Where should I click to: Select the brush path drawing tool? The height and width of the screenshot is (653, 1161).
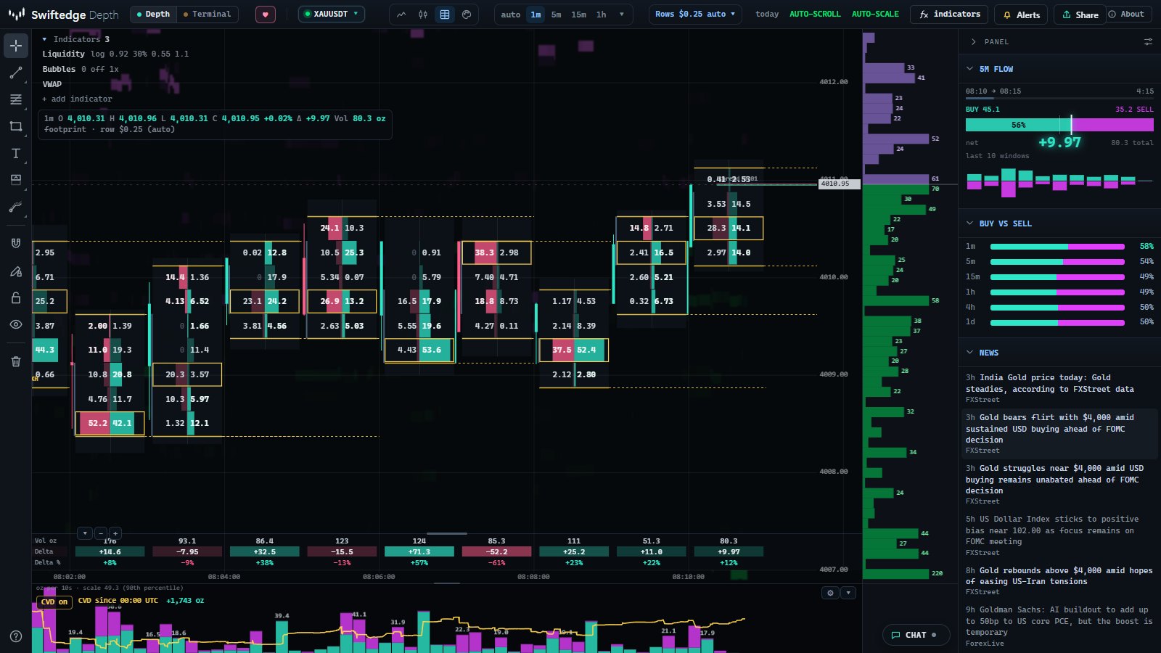click(x=16, y=207)
